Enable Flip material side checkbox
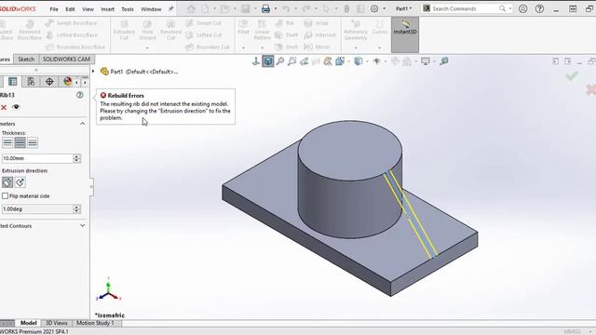596x335 pixels. pos(5,196)
